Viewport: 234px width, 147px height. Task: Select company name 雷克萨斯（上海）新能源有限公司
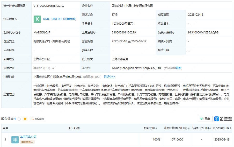[x=132, y=6]
